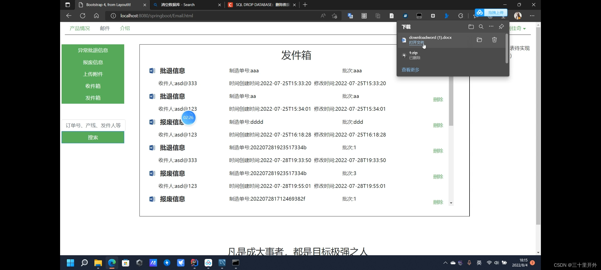Viewport: 601px width, 270px height.
Task: Select 收件箱 in sidebar
Action: (93, 86)
